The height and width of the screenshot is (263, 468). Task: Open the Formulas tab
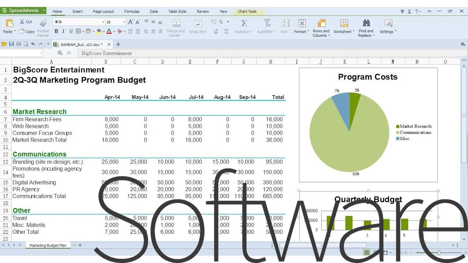[x=132, y=11]
